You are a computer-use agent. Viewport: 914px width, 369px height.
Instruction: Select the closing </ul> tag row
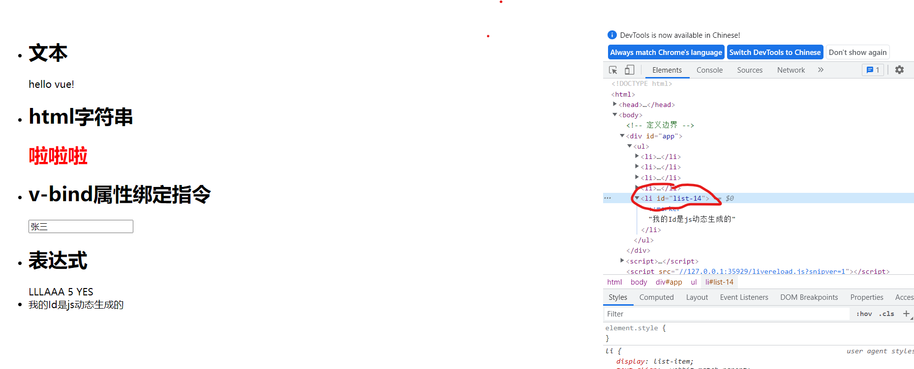coord(643,240)
